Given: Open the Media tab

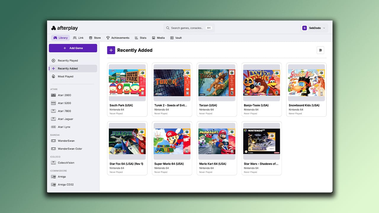Looking at the screenshot, I should (158, 38).
